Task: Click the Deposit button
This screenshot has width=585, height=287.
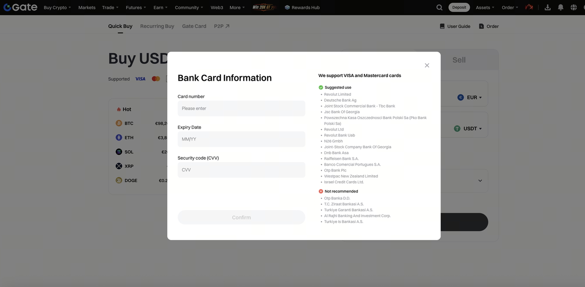Action: pos(459,7)
